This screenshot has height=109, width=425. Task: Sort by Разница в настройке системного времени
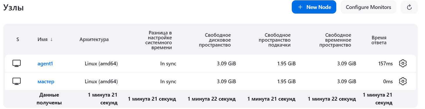159,40
